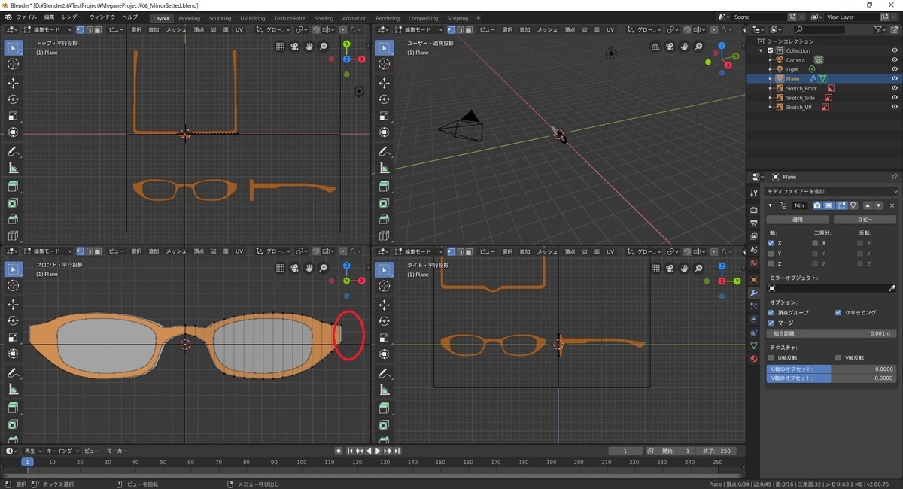Select the Annotate tool in top view toolbar
This screenshot has width=903, height=489.
coord(14,151)
